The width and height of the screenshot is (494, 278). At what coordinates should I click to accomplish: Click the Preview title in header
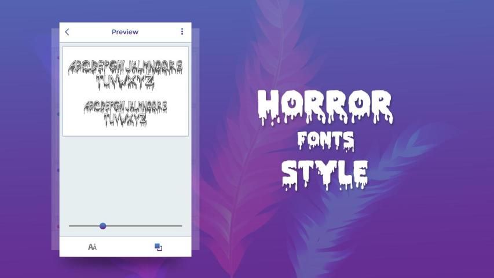[125, 32]
